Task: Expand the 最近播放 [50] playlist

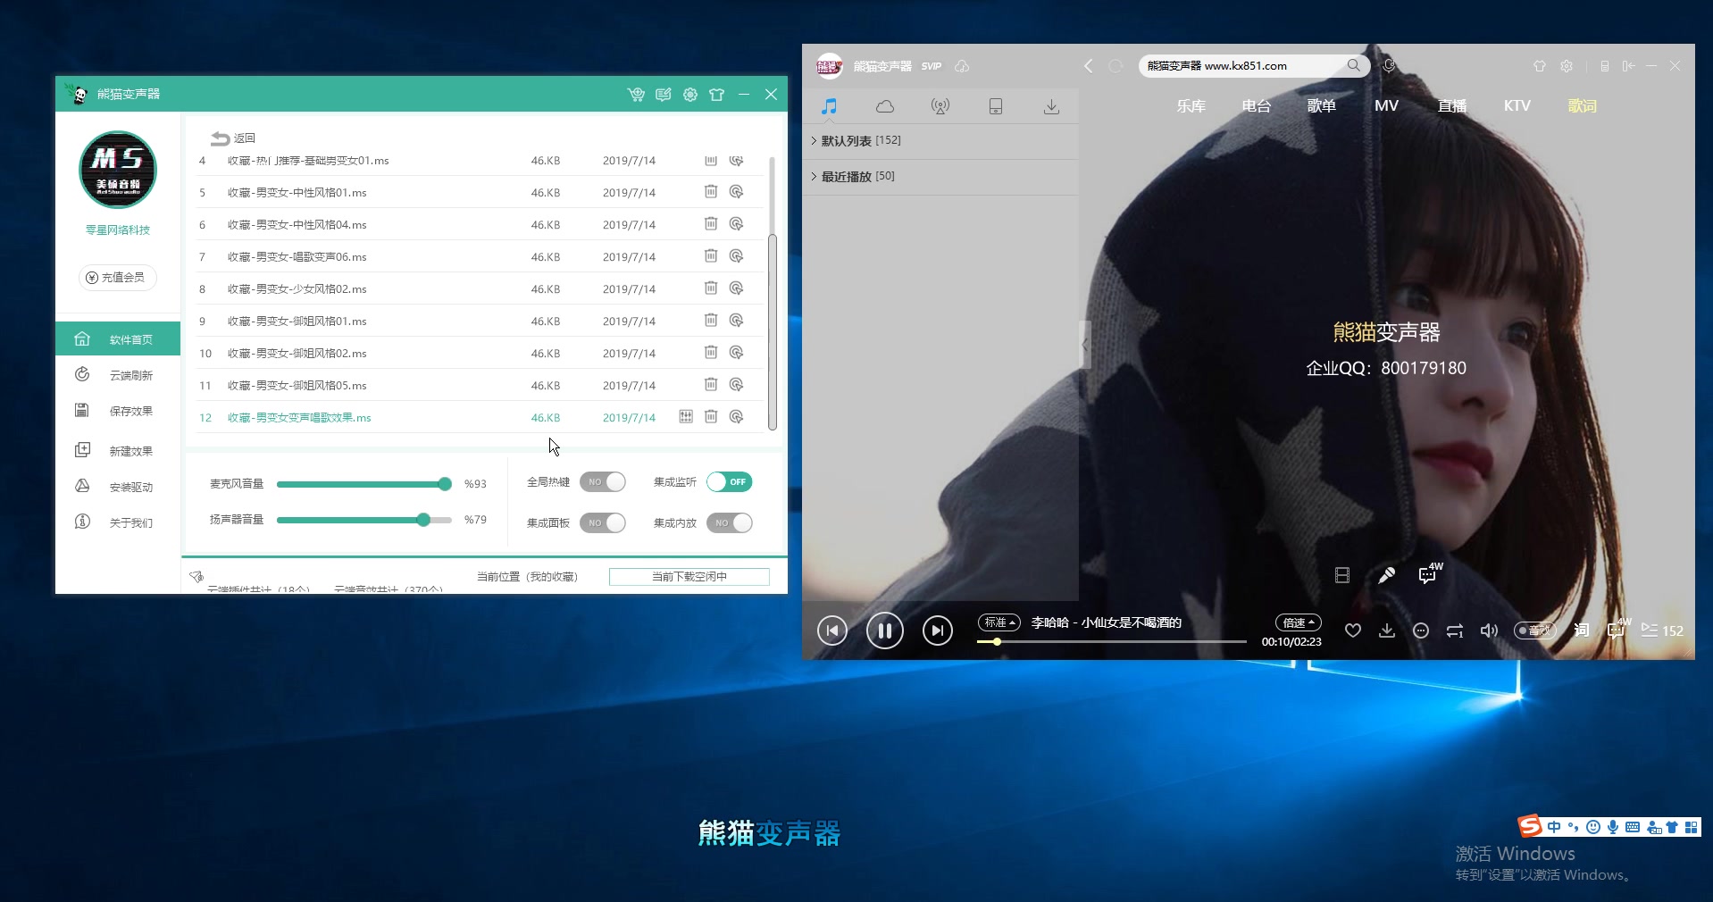Action: pyautogui.click(x=940, y=177)
